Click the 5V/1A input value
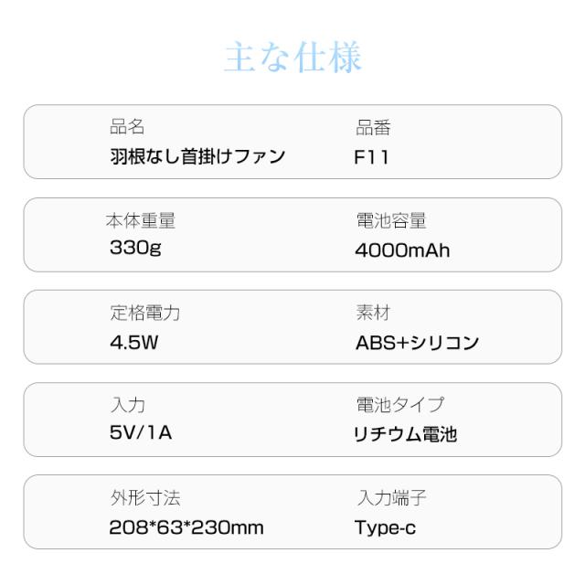This screenshot has height=585, width=585. pos(141,432)
